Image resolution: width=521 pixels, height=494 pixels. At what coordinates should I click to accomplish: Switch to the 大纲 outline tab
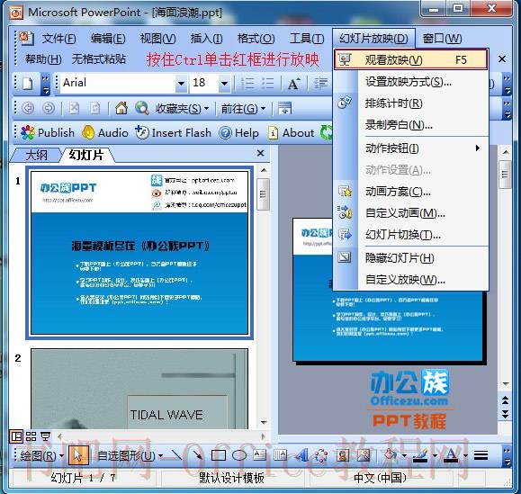(x=37, y=155)
